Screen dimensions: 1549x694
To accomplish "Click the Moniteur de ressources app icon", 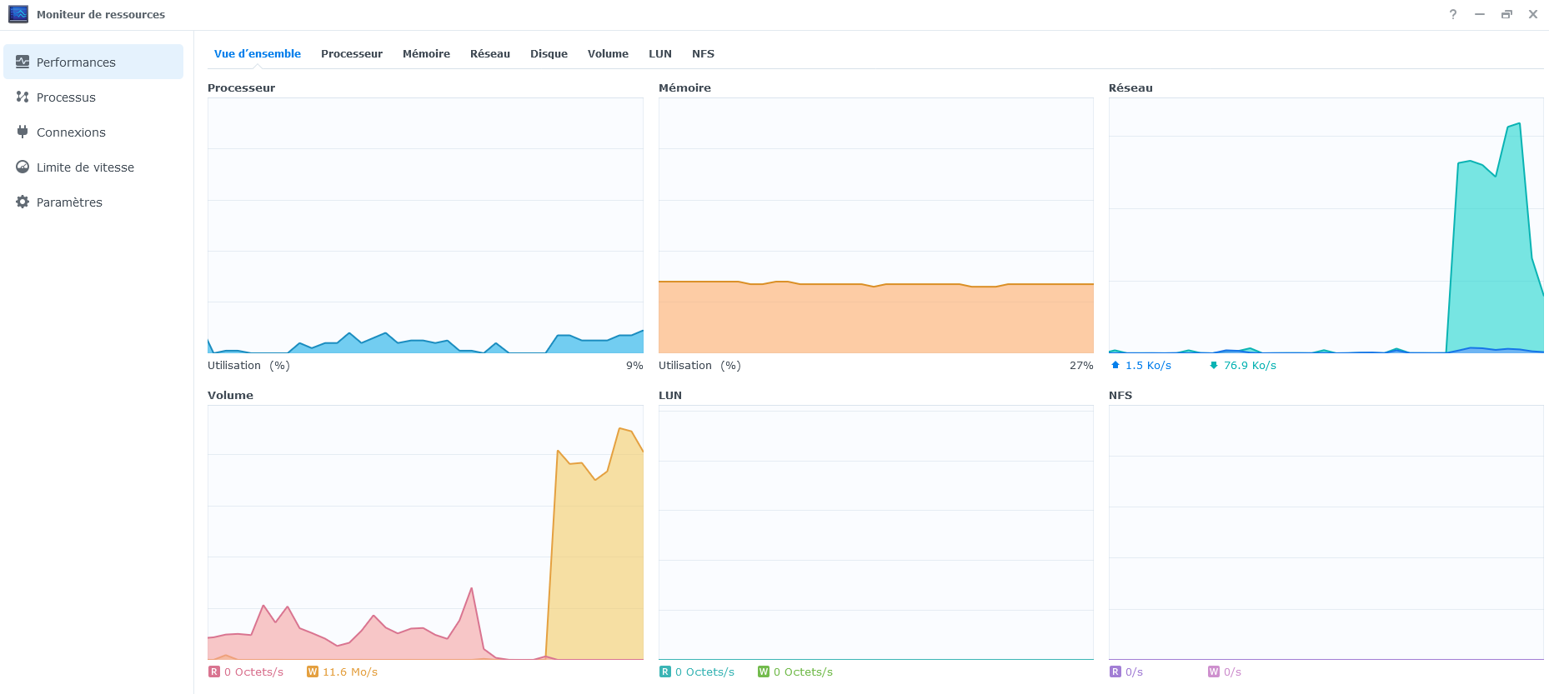I will (x=18, y=14).
